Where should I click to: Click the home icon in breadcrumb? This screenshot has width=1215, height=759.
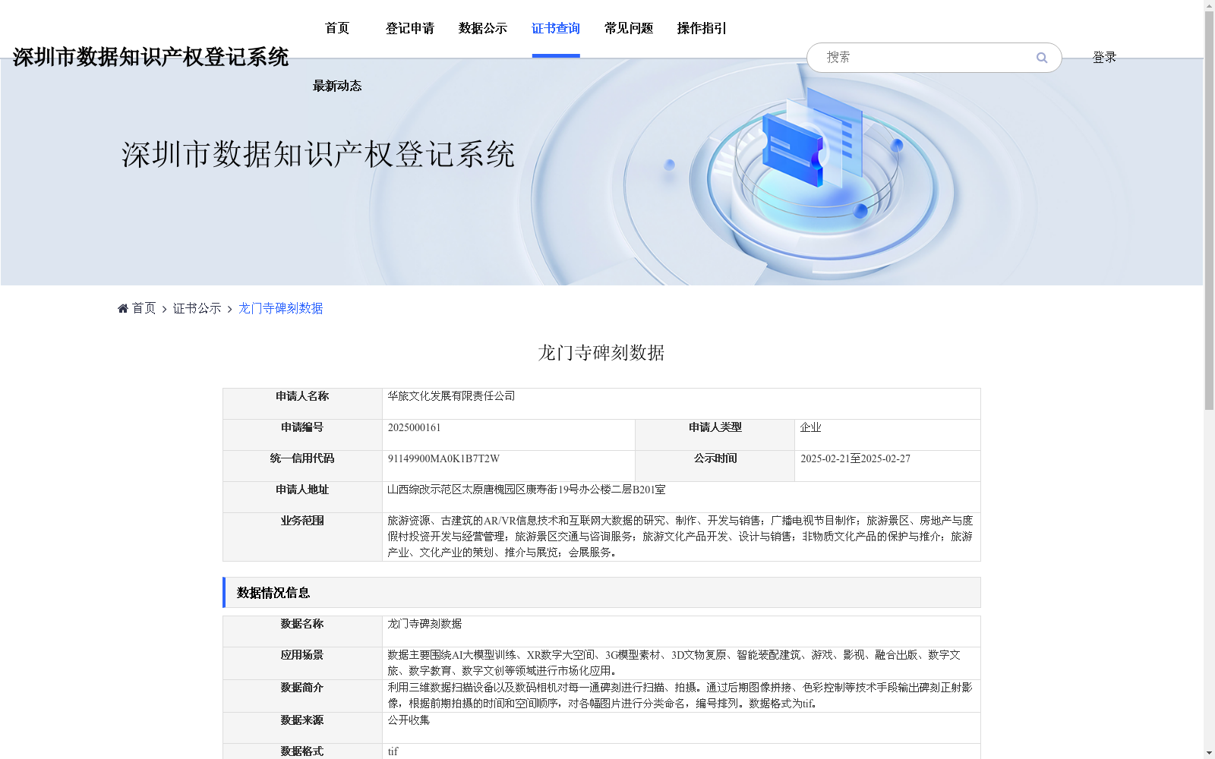[123, 308]
